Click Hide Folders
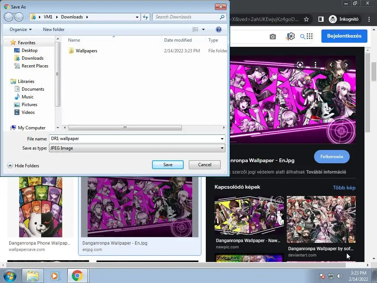This screenshot has width=377, height=283. tap(23, 165)
